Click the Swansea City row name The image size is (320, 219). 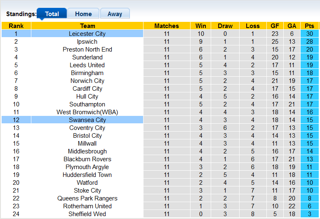coord(87,120)
